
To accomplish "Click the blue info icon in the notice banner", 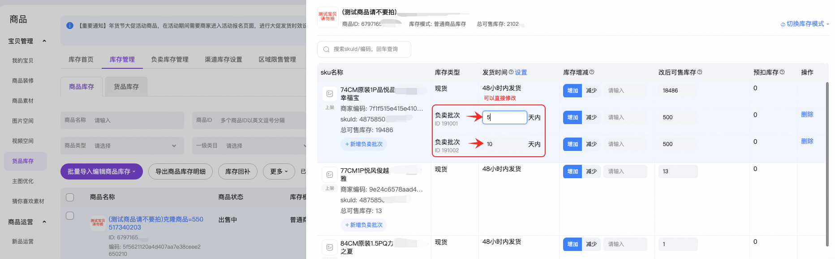I will click(70, 26).
